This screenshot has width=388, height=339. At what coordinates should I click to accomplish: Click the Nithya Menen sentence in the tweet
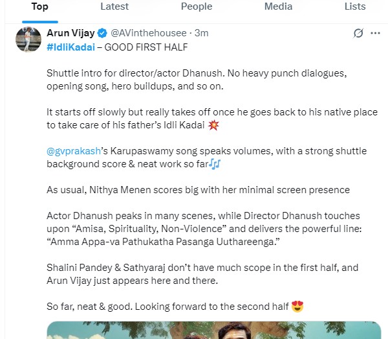[198, 190]
